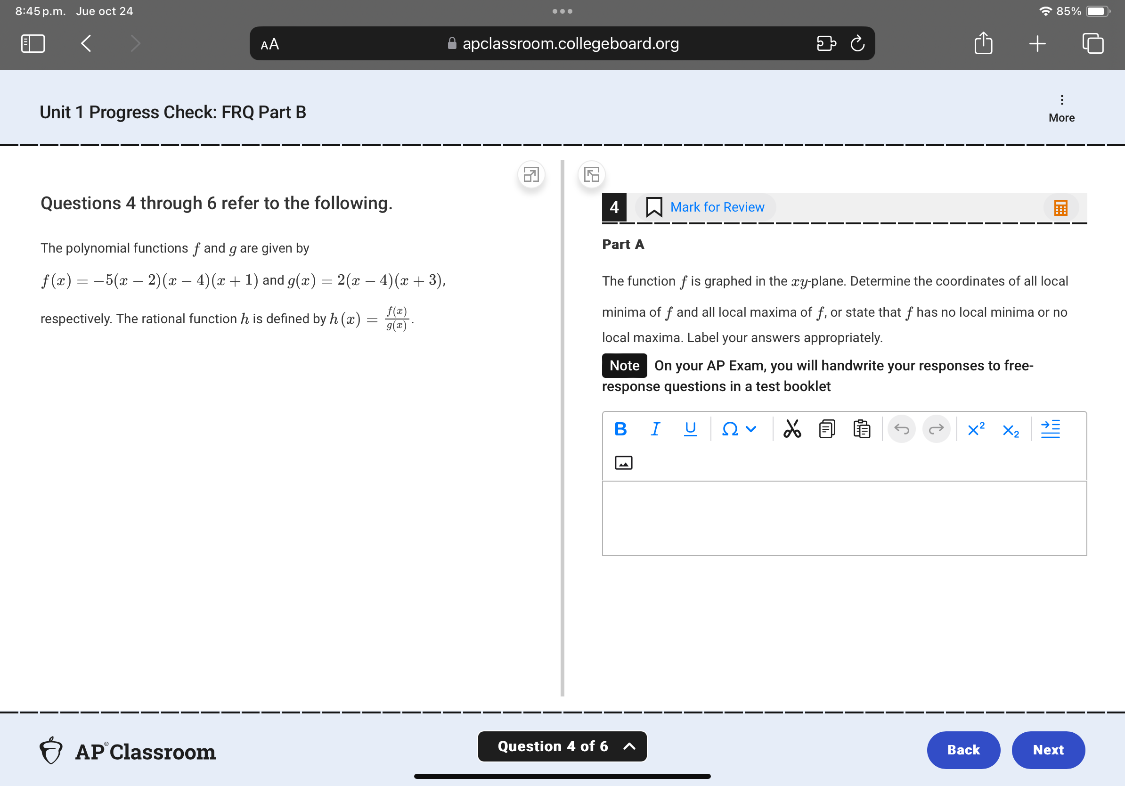Click the Underline formatting icon
The width and height of the screenshot is (1125, 786).
pos(691,429)
